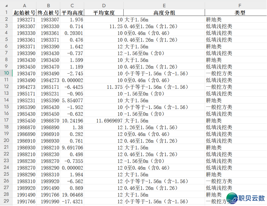Select cell with value -2.745
The width and height of the screenshot is (267, 206).
point(72,73)
